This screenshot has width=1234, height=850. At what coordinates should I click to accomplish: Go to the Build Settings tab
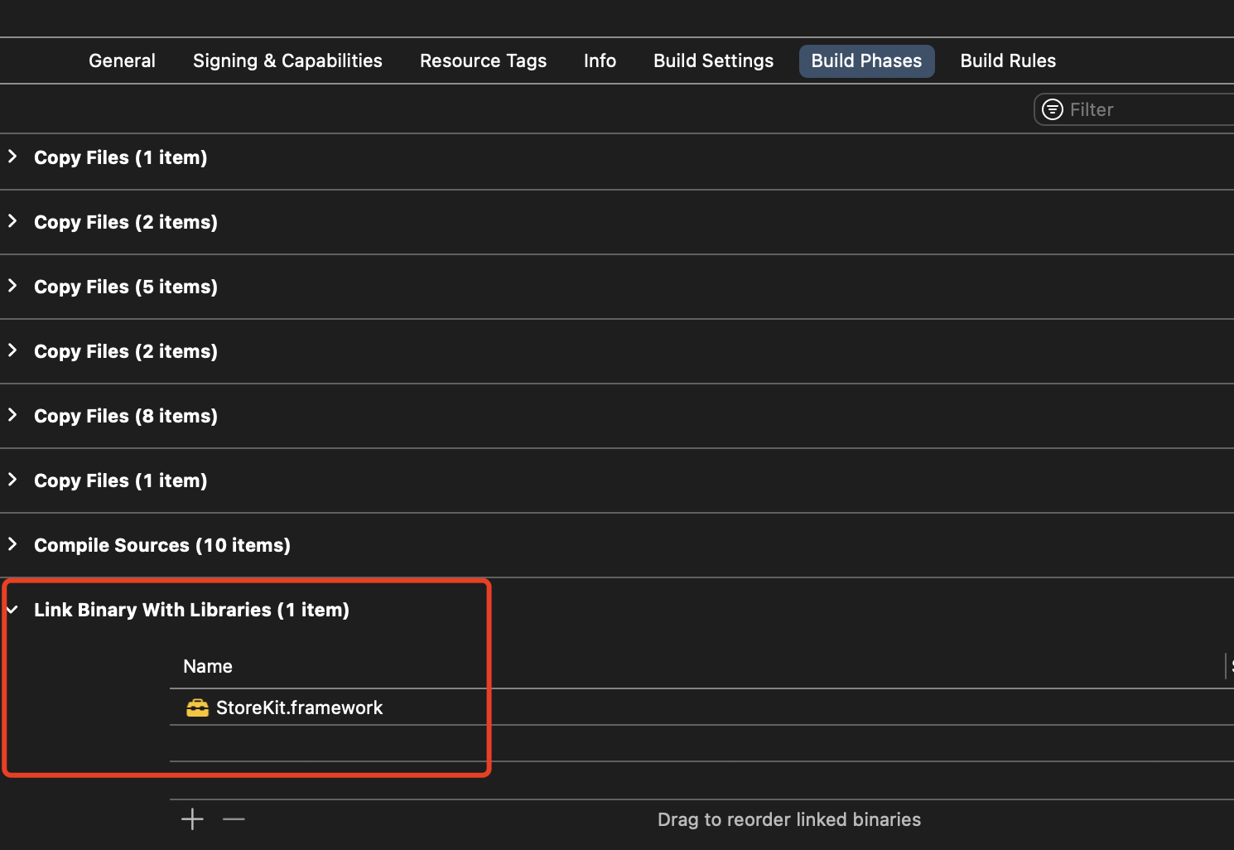point(713,60)
